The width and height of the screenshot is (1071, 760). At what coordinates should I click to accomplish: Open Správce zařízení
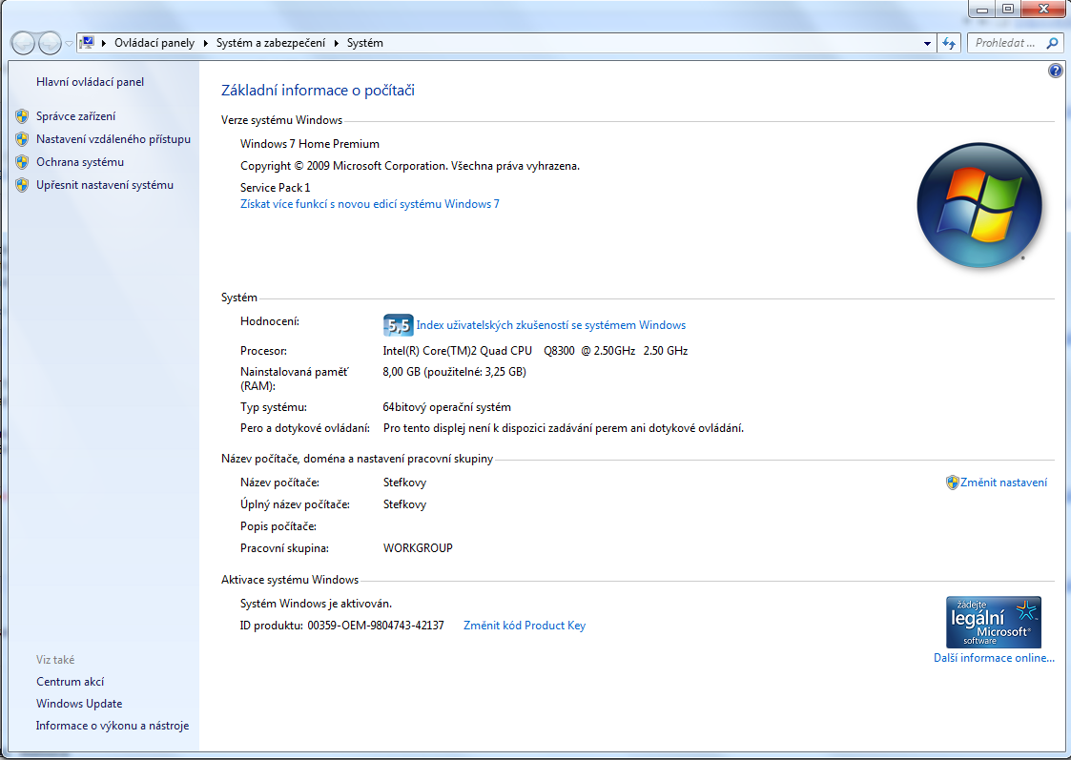click(x=75, y=116)
